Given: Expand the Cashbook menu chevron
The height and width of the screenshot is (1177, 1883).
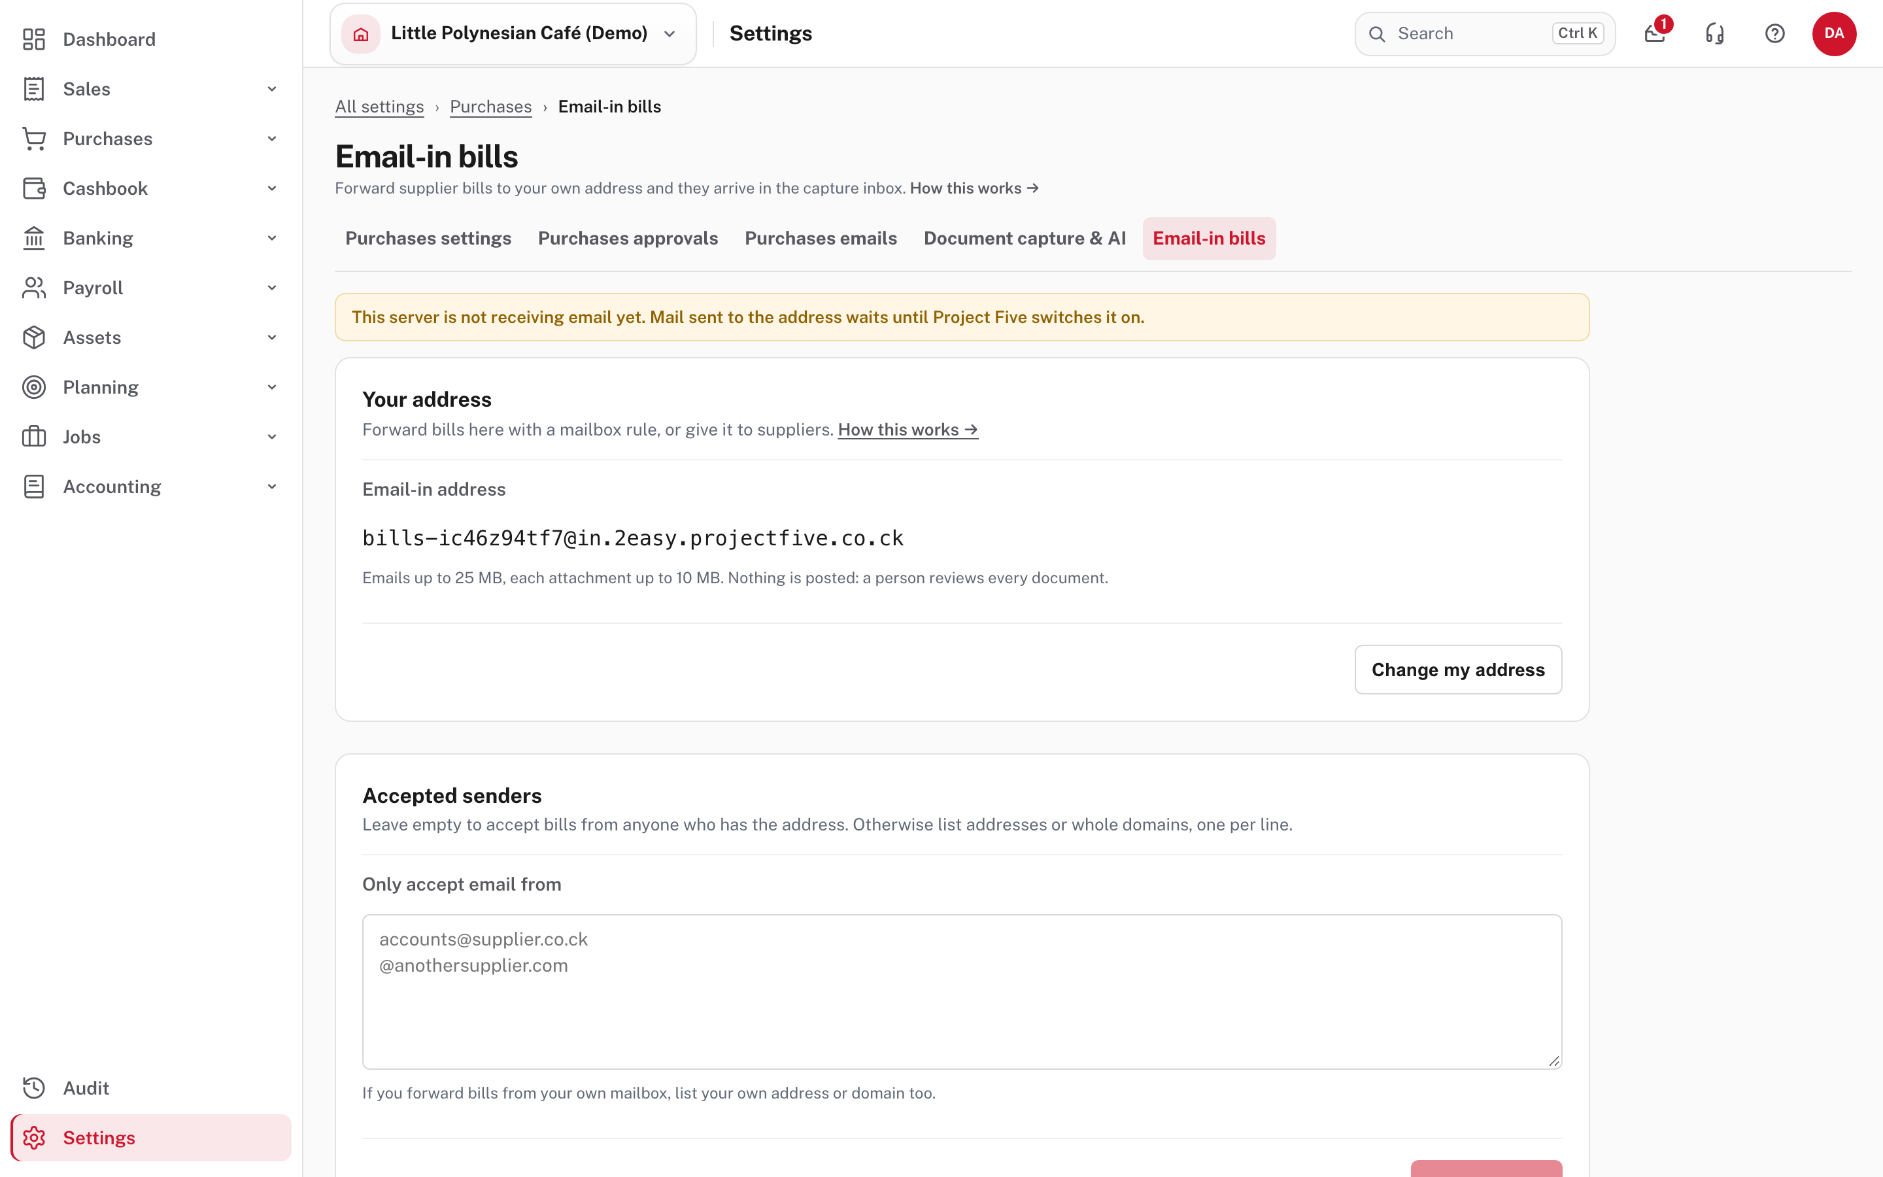Looking at the screenshot, I should 271,188.
